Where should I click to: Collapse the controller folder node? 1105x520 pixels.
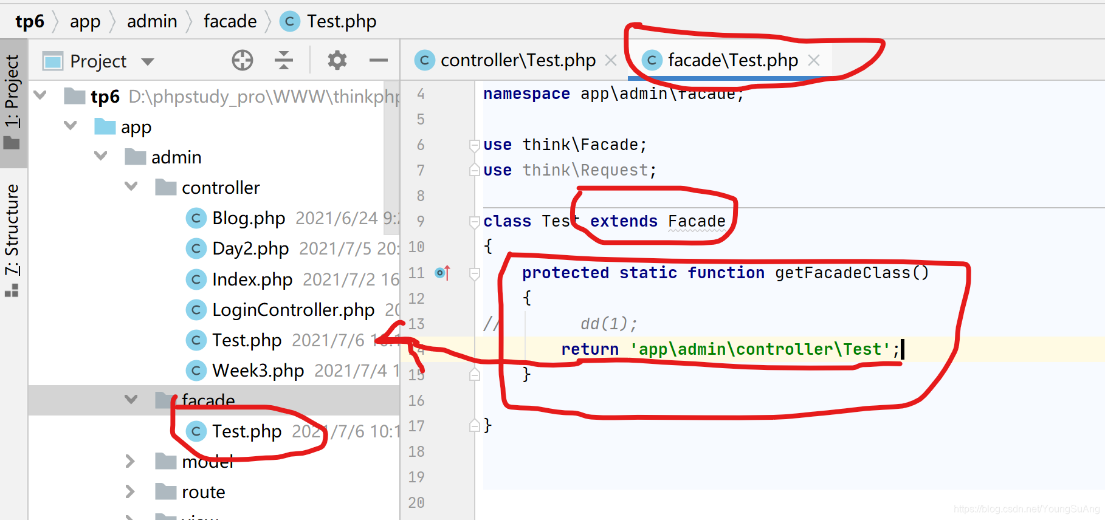coord(131,186)
